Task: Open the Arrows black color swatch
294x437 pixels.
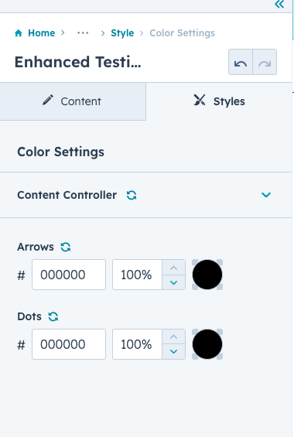Action: (207, 275)
